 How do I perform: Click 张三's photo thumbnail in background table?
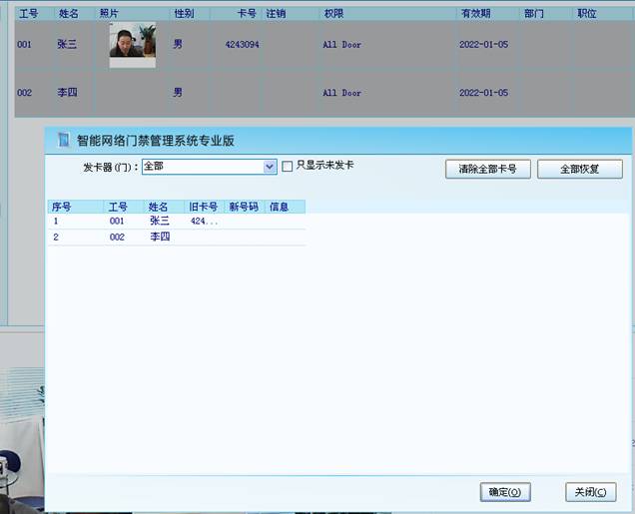pyautogui.click(x=133, y=45)
